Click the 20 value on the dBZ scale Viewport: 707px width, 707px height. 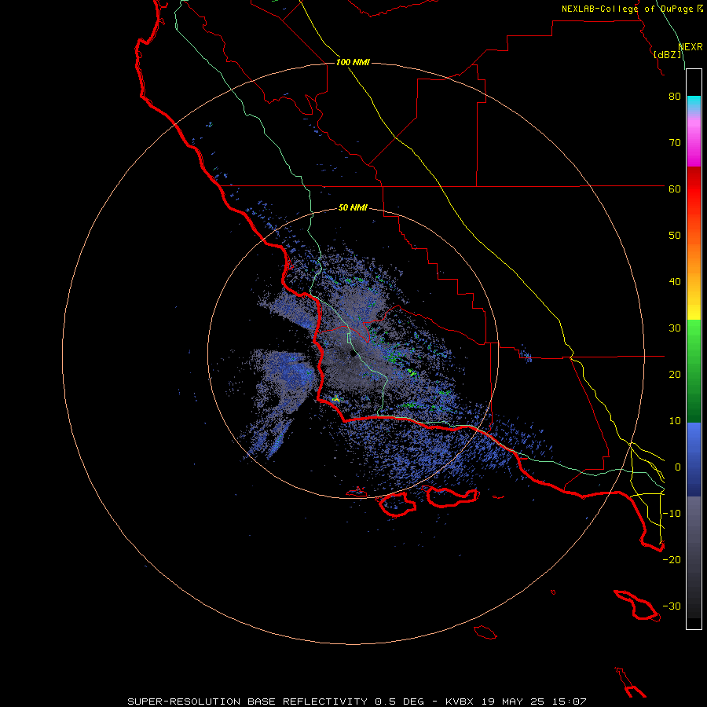(675, 375)
